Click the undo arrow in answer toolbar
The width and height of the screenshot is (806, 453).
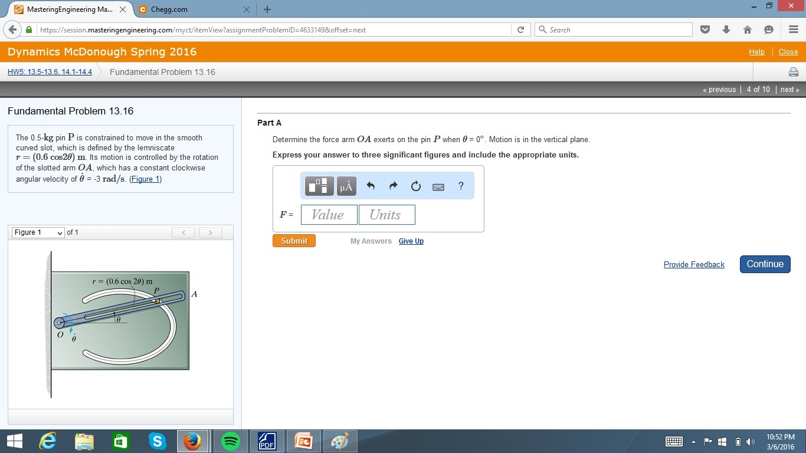[x=371, y=185]
